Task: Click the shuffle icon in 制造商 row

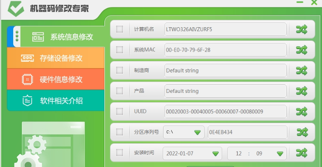Action: (x=302, y=70)
